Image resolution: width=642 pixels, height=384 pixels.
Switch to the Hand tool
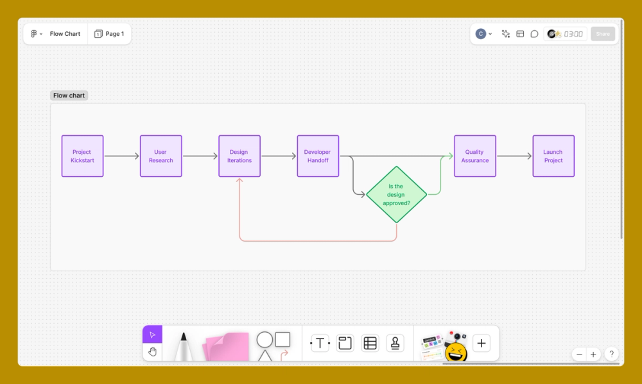[x=152, y=351]
